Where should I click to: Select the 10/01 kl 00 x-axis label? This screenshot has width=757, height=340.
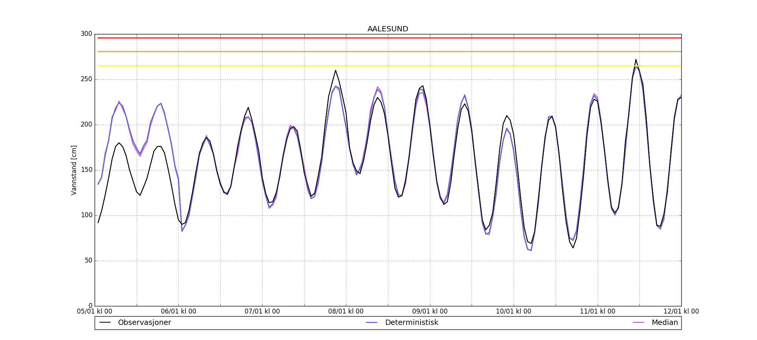(x=514, y=312)
